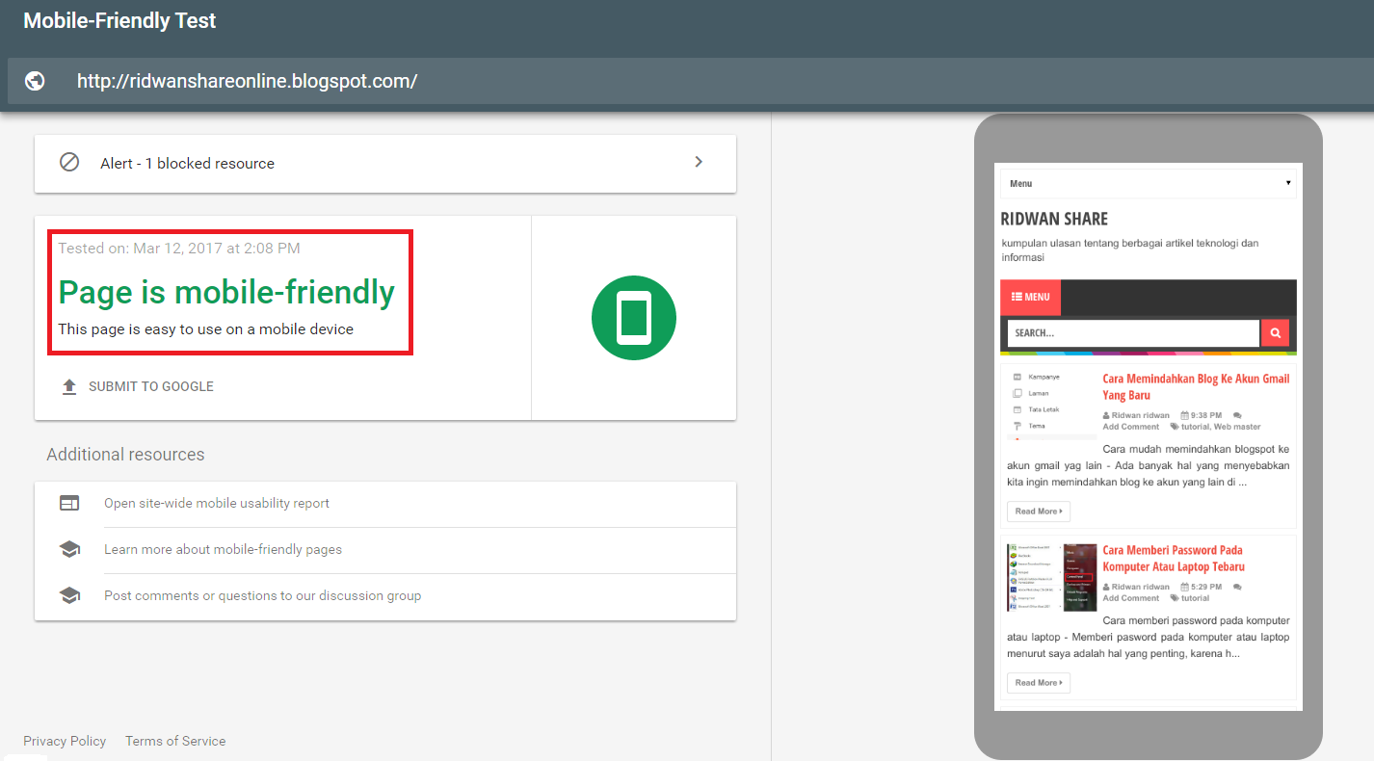The width and height of the screenshot is (1374, 761).
Task: Click This page is easy to use text
Action: [205, 329]
